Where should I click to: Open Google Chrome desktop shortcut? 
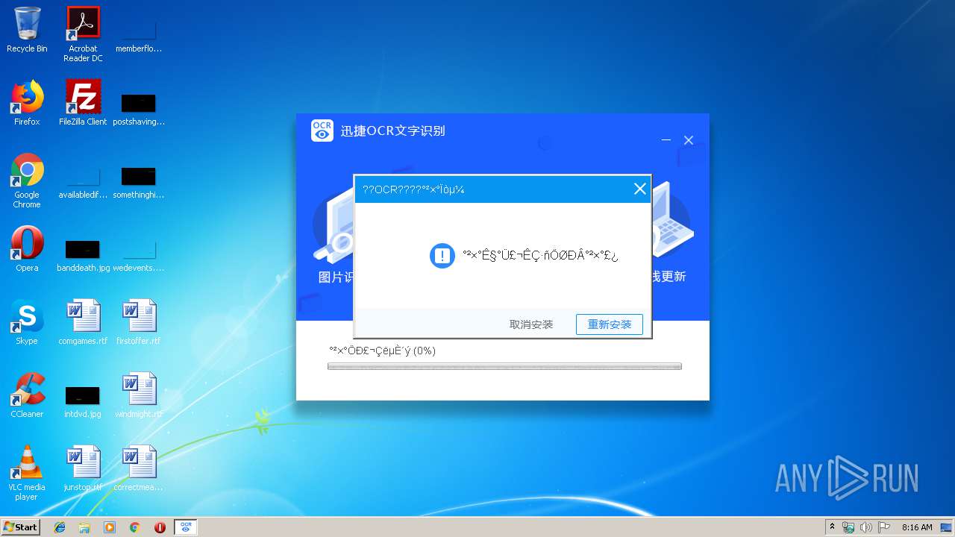(x=27, y=180)
